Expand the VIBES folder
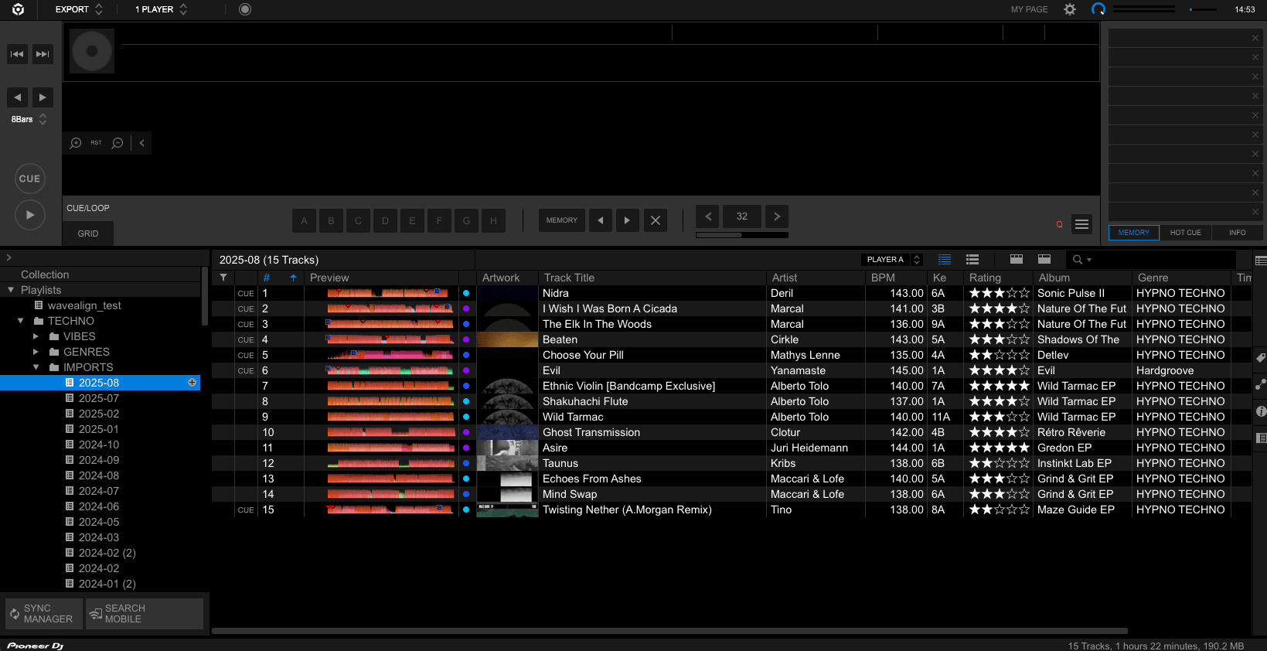The width and height of the screenshot is (1267, 651). [x=36, y=336]
